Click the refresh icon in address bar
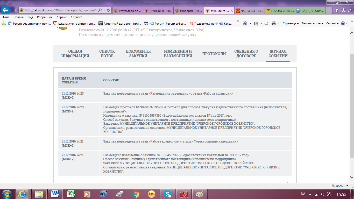The width and height of the screenshot is (354, 199). pos(108,10)
